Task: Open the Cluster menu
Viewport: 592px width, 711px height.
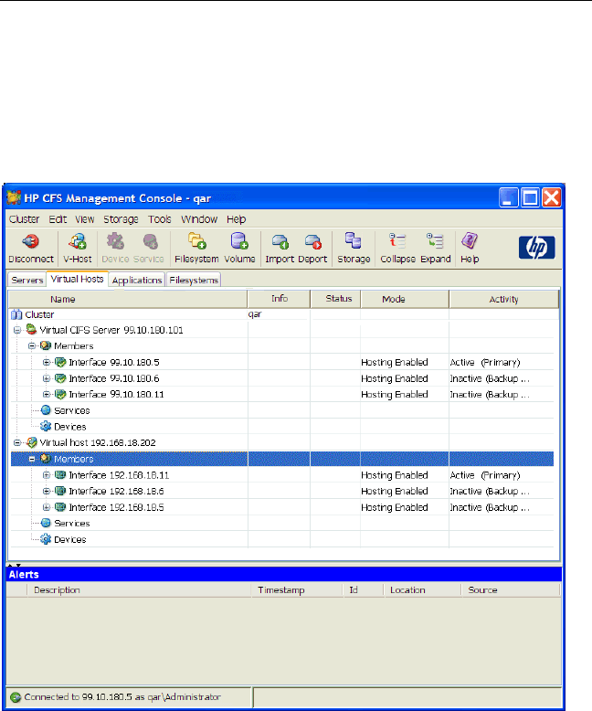Action: tap(24, 219)
